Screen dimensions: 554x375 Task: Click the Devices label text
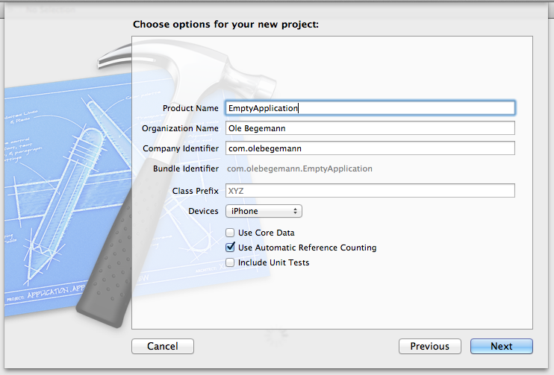[203, 211]
